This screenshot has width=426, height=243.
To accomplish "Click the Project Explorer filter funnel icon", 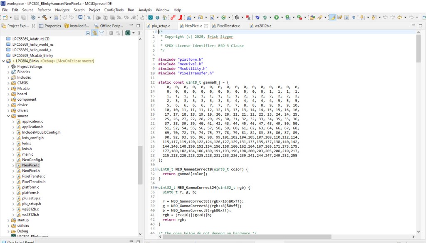I will click(x=101, y=33).
